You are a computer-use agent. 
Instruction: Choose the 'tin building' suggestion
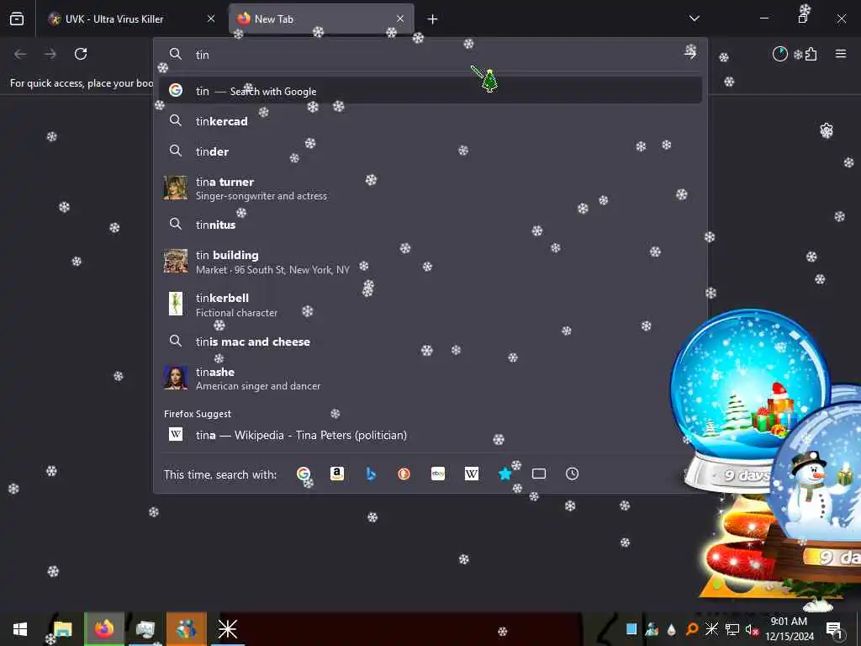[x=430, y=262]
